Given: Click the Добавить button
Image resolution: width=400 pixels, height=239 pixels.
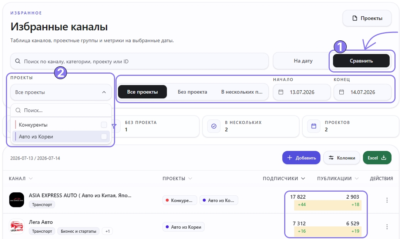Looking at the screenshot, I should [x=301, y=158].
